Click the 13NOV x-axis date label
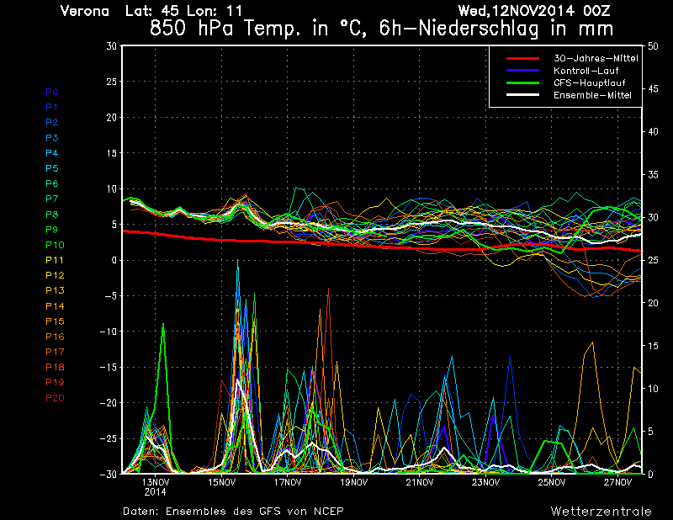This screenshot has height=520, width=673. click(x=156, y=482)
